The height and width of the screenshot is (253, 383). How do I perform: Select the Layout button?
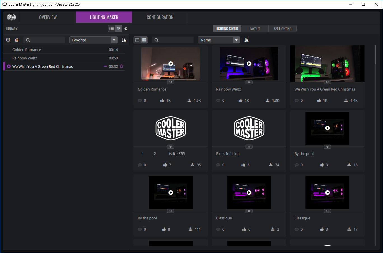pos(255,29)
